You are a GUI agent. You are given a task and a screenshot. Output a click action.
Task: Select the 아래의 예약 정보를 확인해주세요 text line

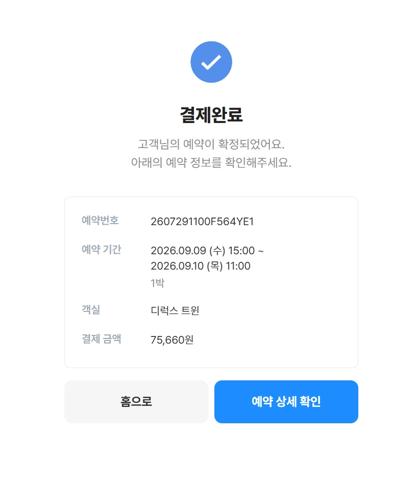coord(211,162)
